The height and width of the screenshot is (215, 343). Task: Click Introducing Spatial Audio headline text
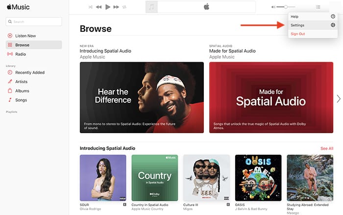pos(105,51)
